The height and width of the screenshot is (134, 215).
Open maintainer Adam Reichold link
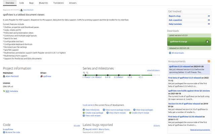(x=12, y=76)
